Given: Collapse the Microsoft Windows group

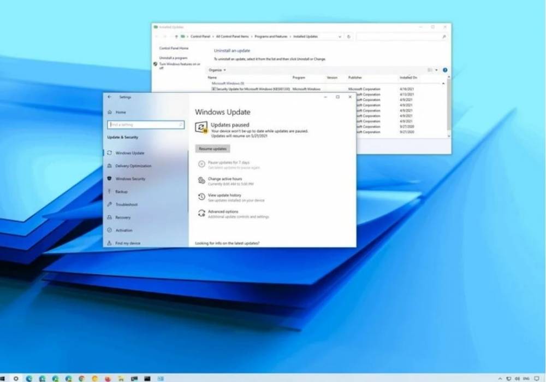Looking at the screenshot, I should coord(443,84).
